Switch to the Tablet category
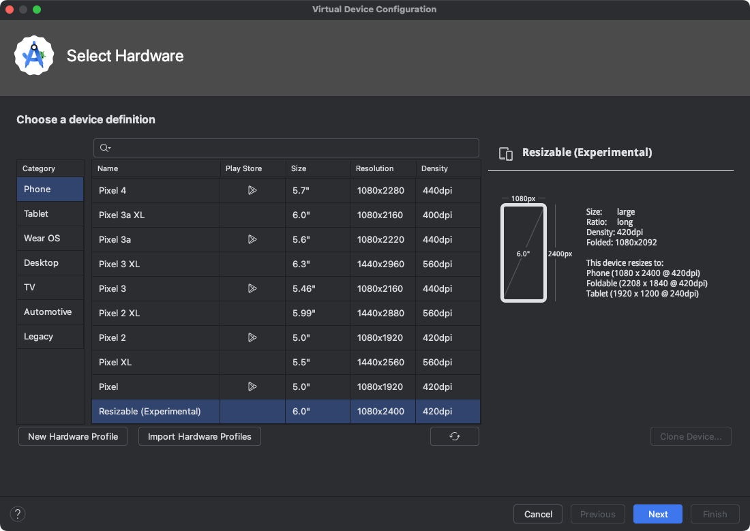Viewport: 750px width, 531px height. (50, 213)
